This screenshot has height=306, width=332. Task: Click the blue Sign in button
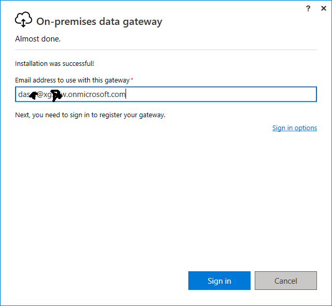tap(219, 281)
